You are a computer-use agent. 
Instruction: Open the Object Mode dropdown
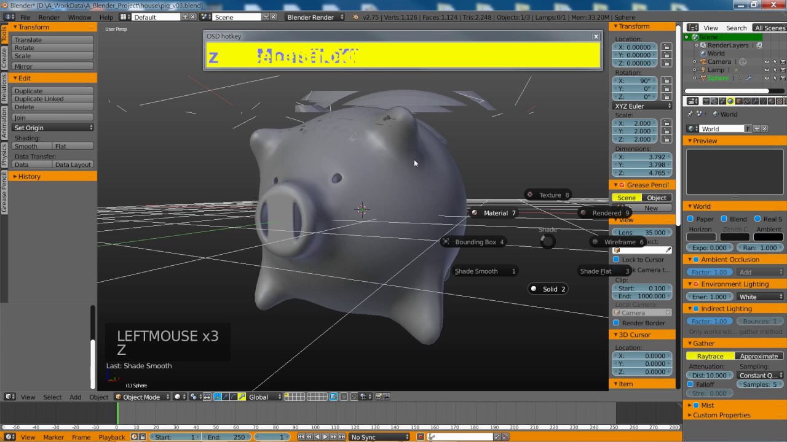tap(141, 397)
